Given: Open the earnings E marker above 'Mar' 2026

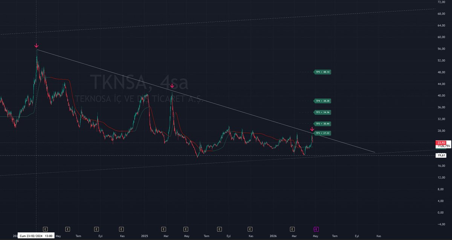Looking at the screenshot, I should pyautogui.click(x=292, y=229).
